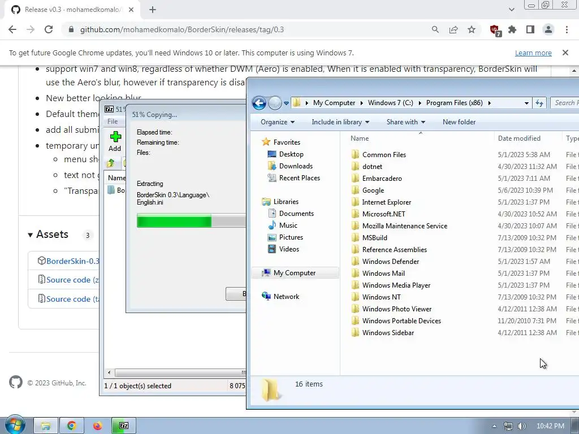Click the 7-Zip Add button
The width and height of the screenshot is (579, 434).
(x=115, y=142)
